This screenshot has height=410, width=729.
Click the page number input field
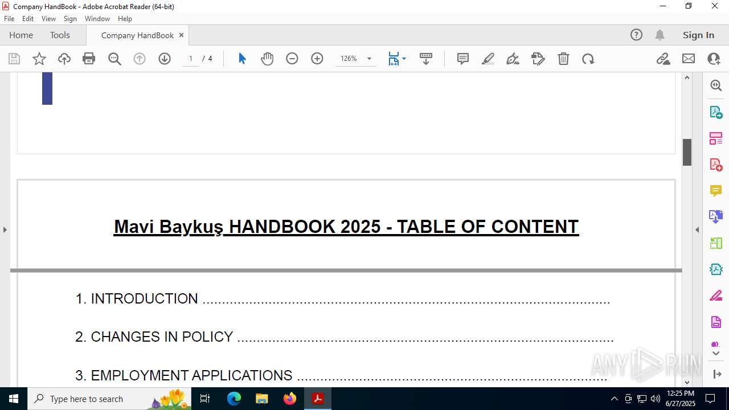pyautogui.click(x=191, y=59)
